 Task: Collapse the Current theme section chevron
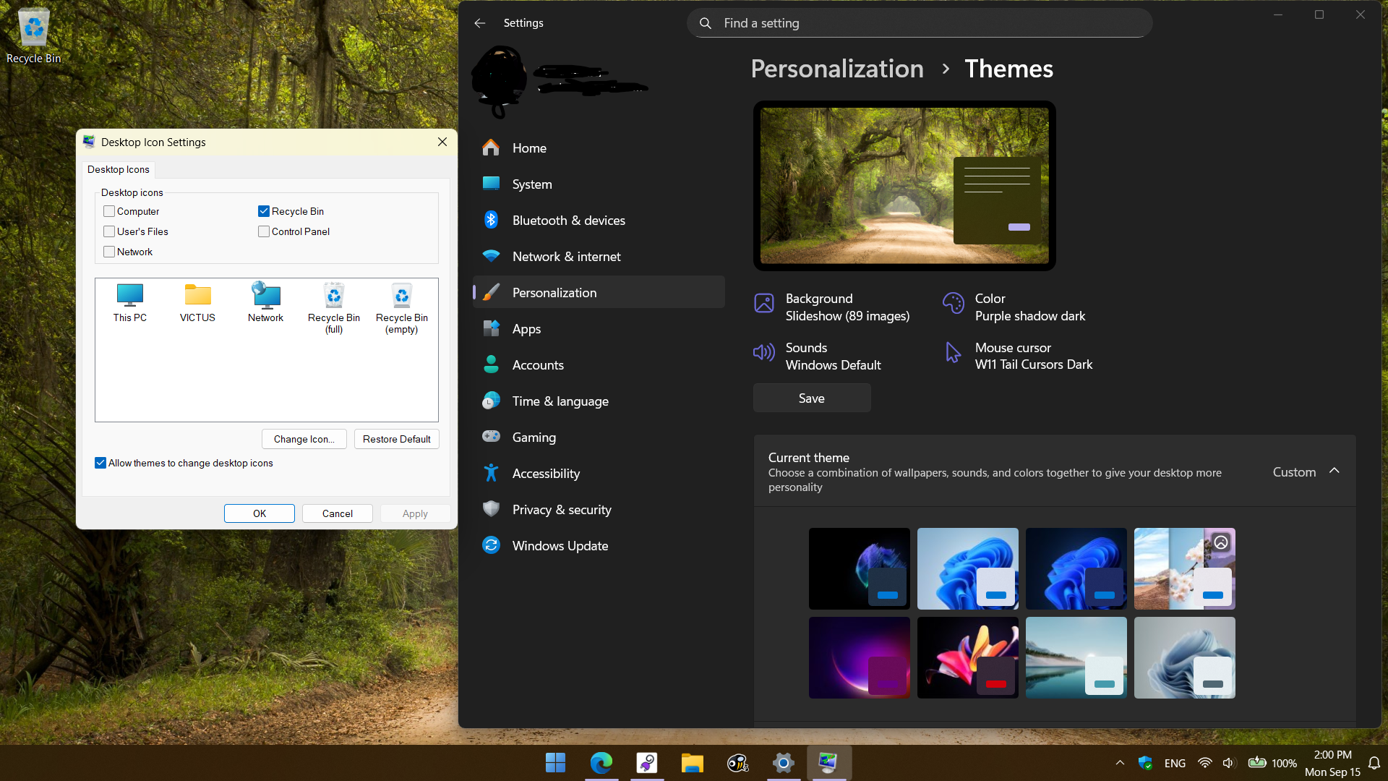click(x=1335, y=471)
